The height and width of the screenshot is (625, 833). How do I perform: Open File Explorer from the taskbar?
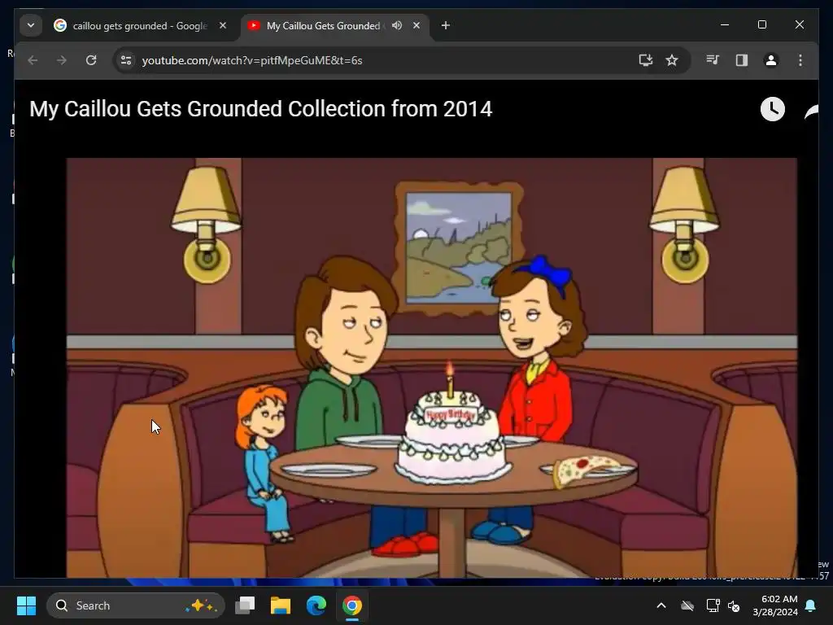click(281, 605)
